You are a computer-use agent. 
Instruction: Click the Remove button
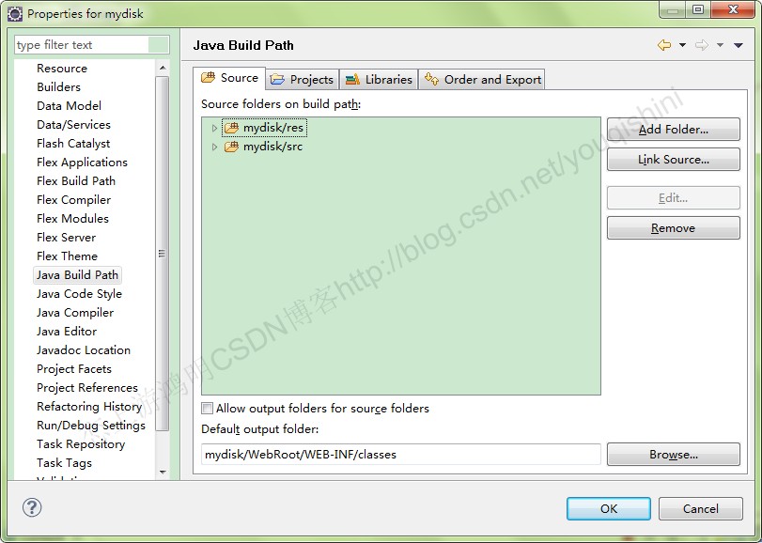673,227
